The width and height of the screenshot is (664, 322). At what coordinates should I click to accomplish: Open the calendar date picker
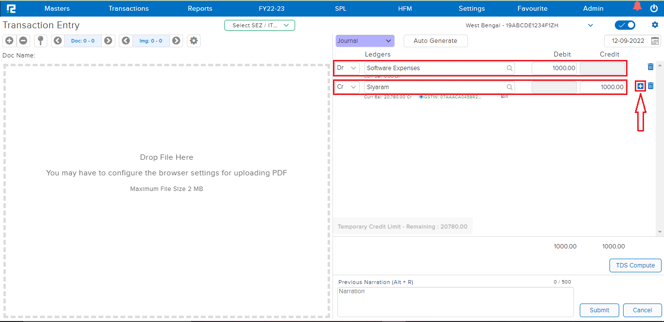(x=655, y=41)
